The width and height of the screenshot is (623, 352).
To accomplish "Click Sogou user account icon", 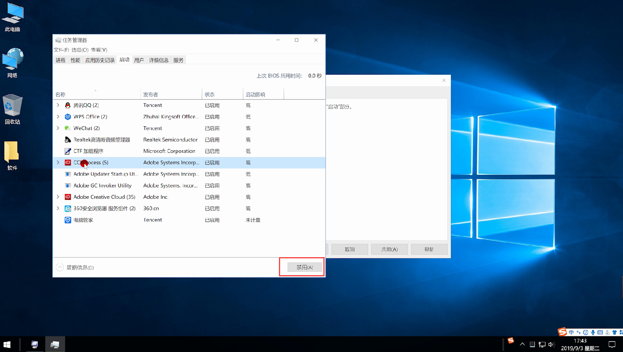I will click(608, 332).
